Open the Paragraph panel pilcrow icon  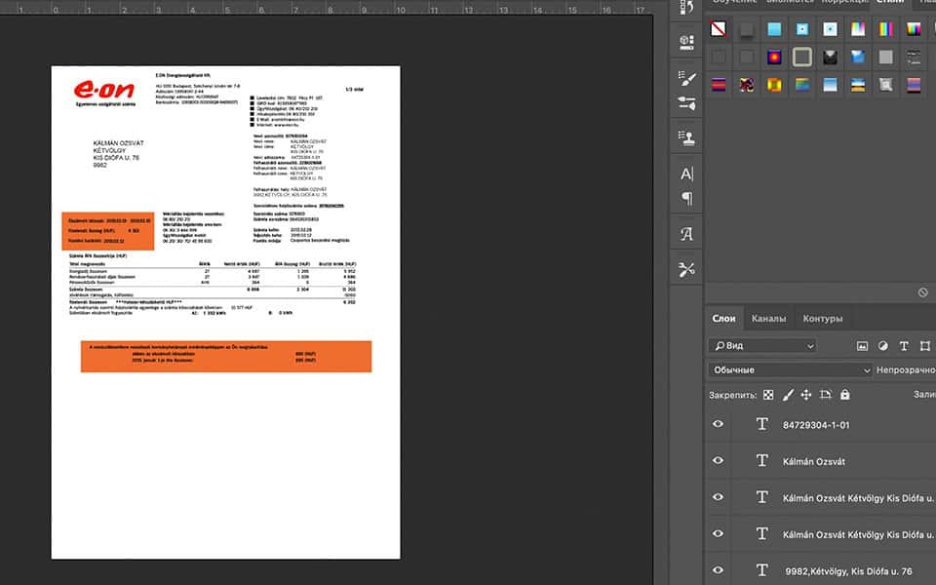click(686, 198)
